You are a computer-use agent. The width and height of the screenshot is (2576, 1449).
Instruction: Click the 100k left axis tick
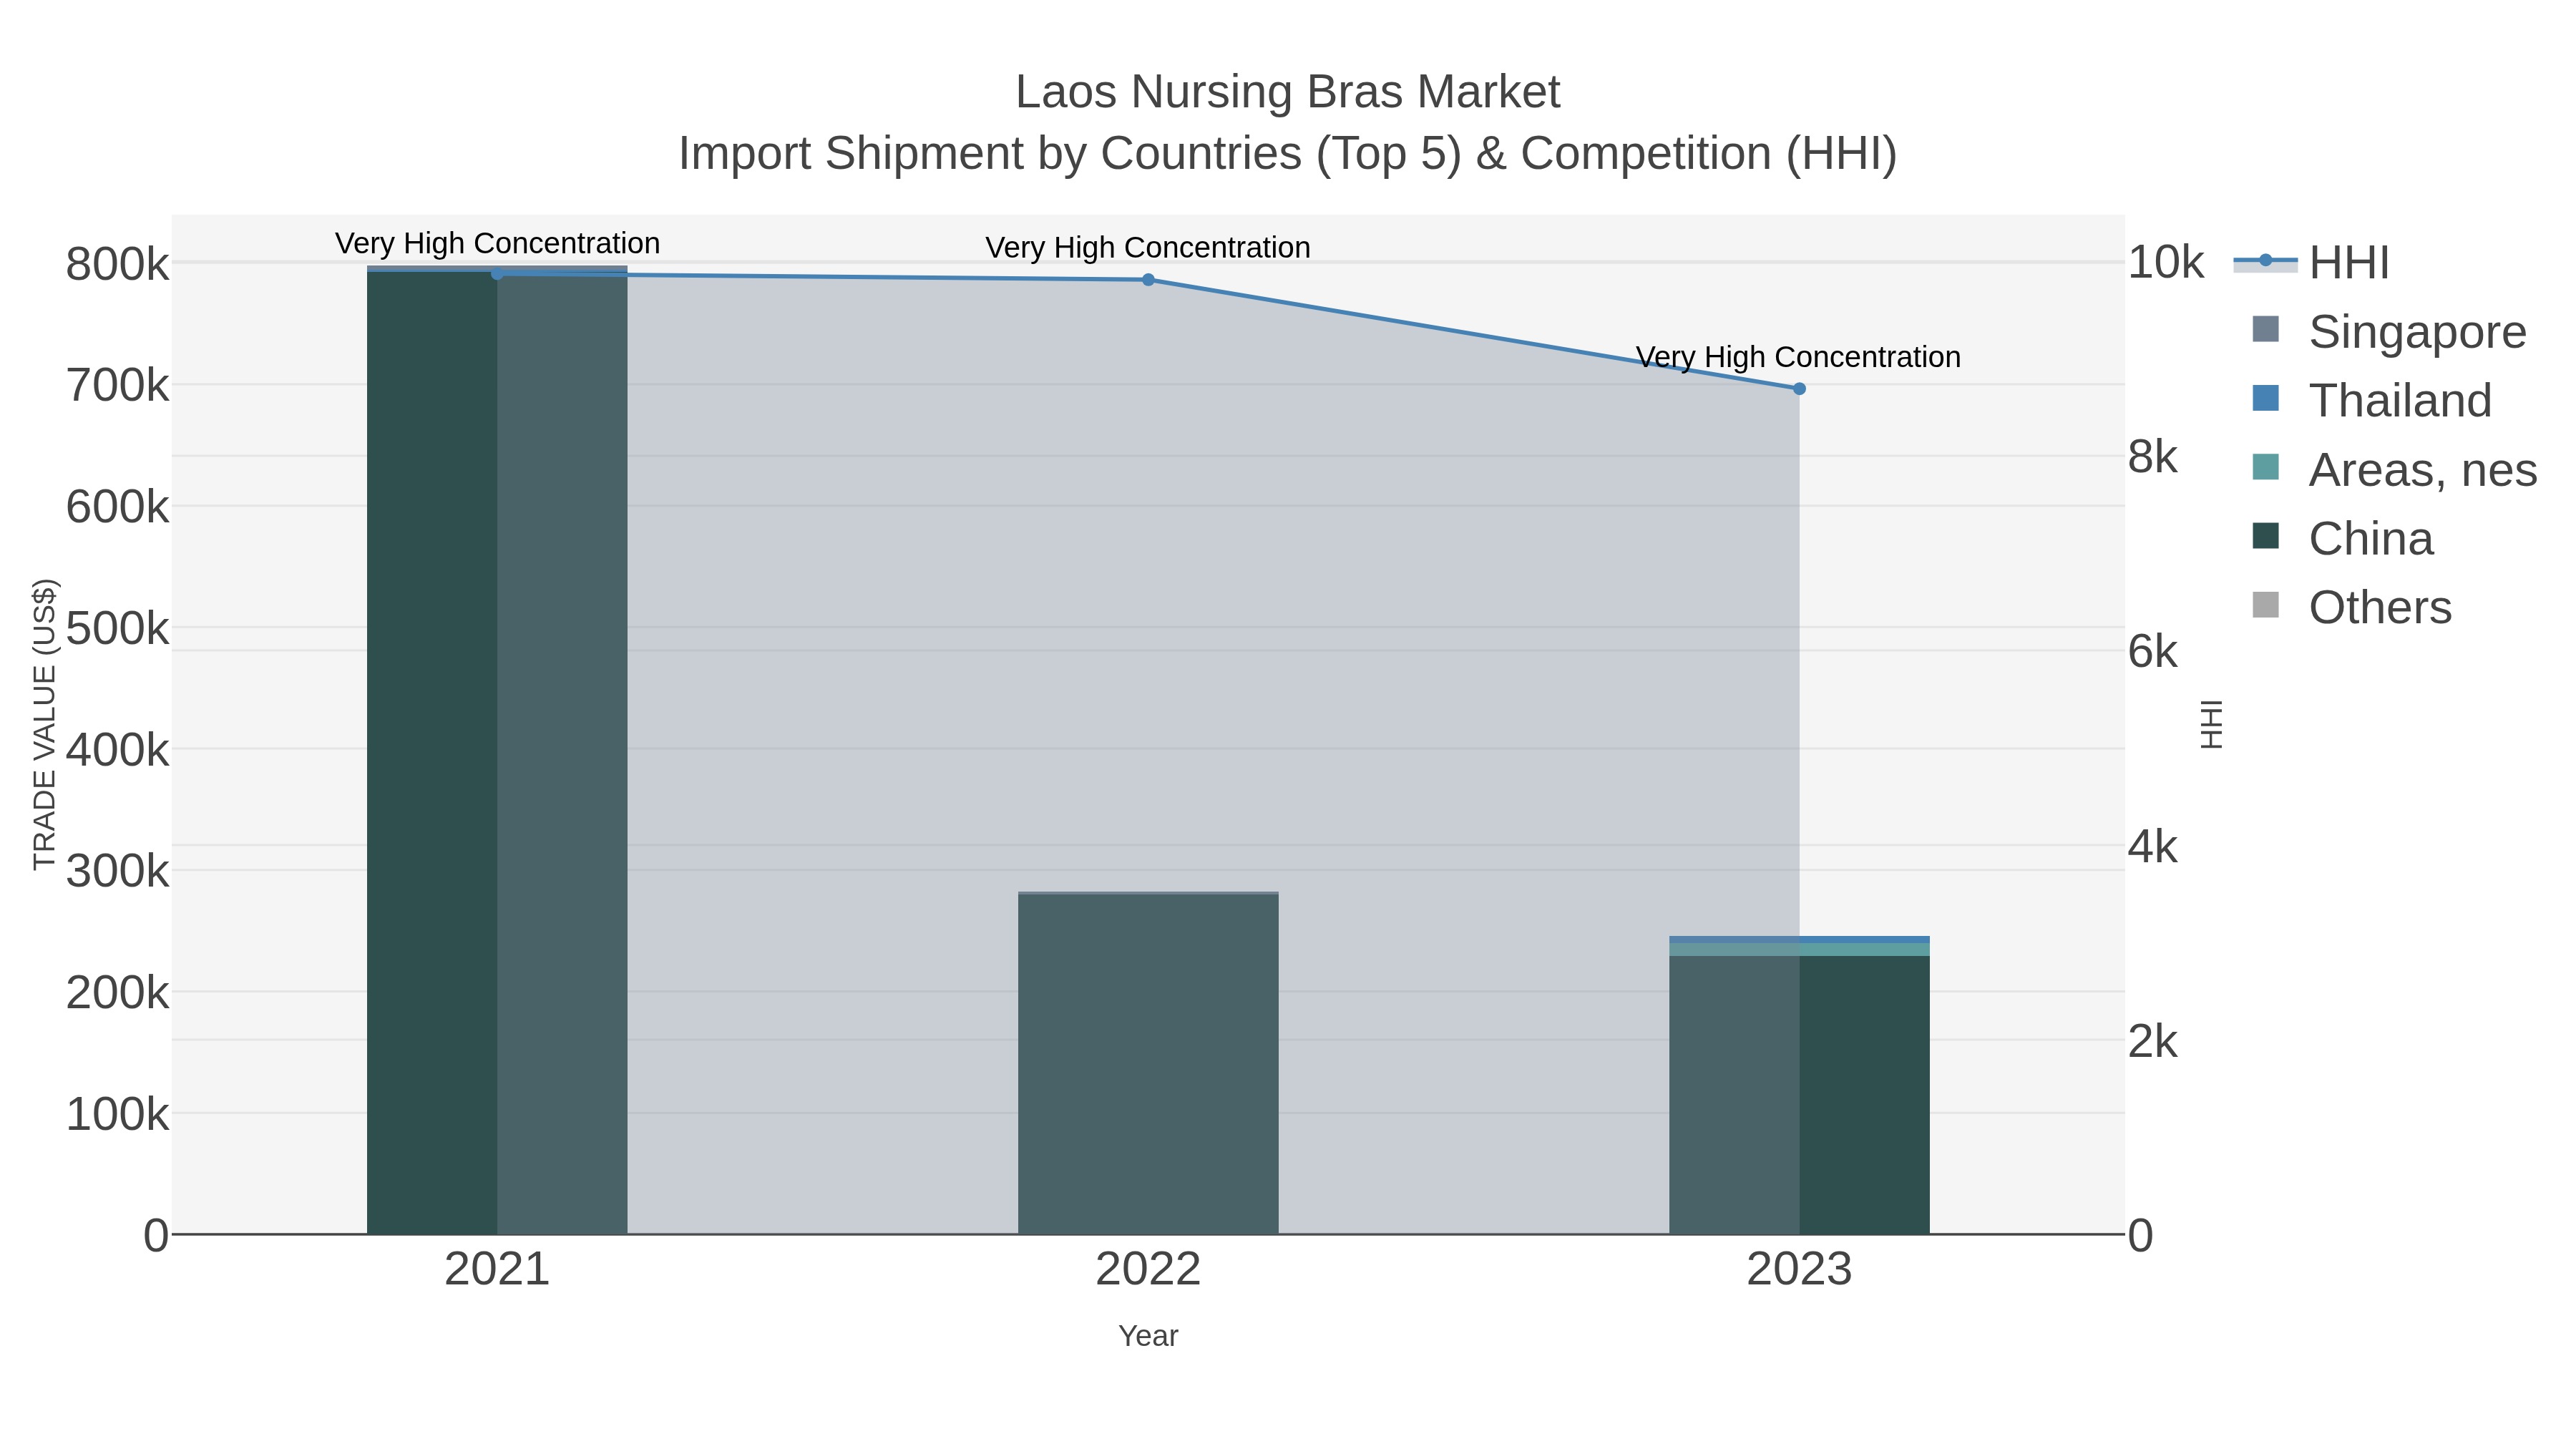(x=117, y=1114)
